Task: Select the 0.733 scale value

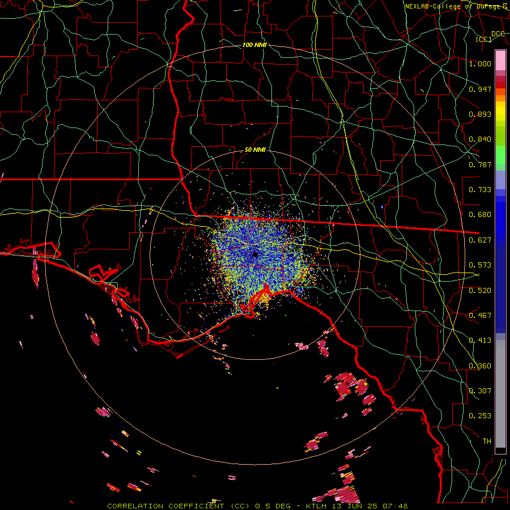Action: [x=480, y=190]
